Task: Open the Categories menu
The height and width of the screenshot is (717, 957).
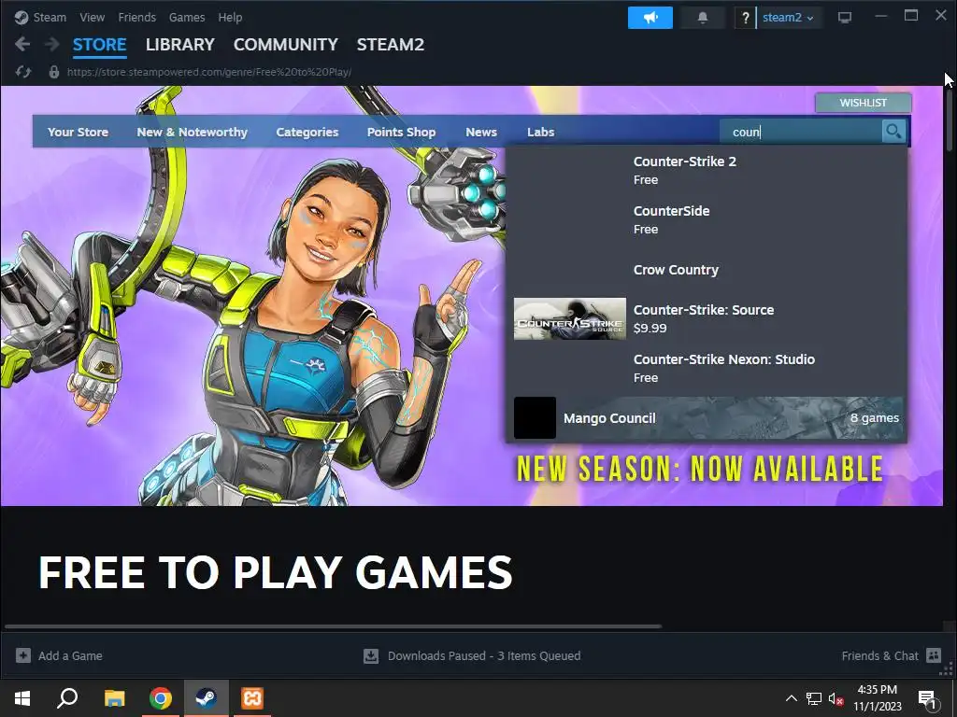Action: pos(307,132)
